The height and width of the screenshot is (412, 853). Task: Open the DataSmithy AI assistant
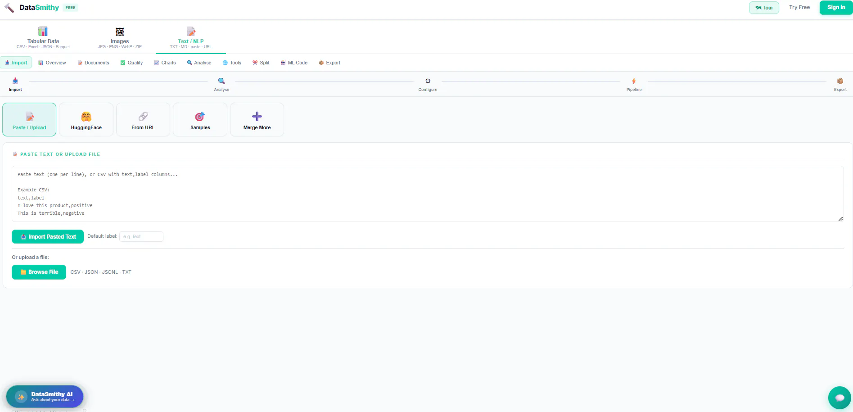click(45, 397)
